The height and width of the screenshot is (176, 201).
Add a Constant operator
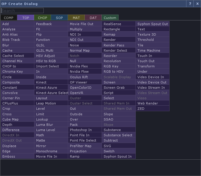point(17,88)
